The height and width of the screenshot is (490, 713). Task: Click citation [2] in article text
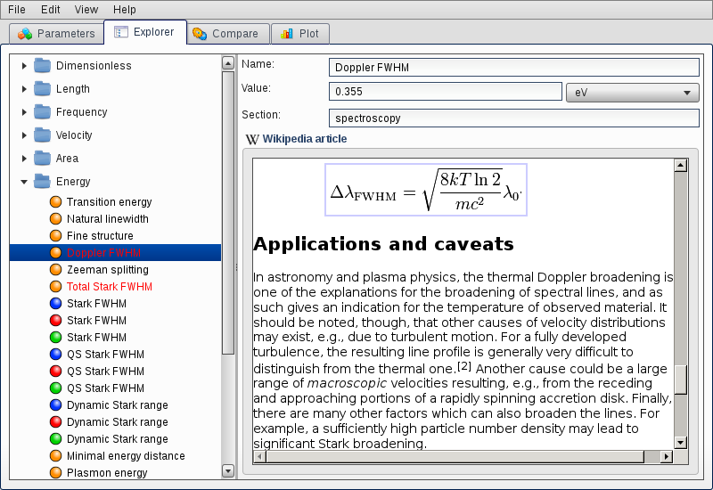click(x=464, y=365)
